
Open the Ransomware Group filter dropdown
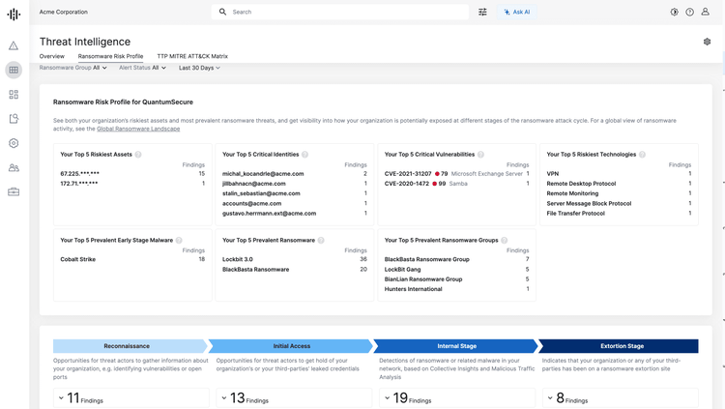point(73,68)
